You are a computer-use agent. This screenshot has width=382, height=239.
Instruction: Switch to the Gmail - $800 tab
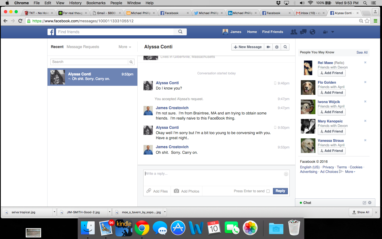click(x=106, y=13)
